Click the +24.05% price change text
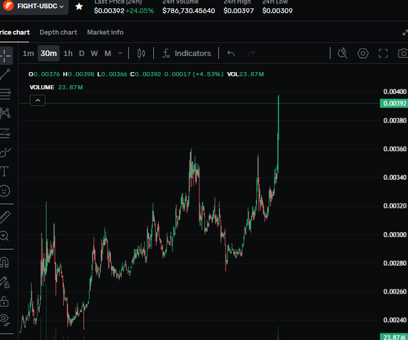Image resolution: width=408 pixels, height=340 pixels. (x=140, y=11)
